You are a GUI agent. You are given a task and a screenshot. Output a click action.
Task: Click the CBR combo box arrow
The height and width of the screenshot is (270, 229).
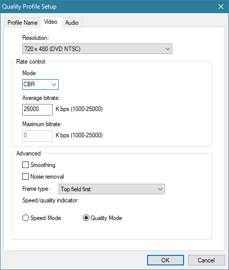point(54,85)
